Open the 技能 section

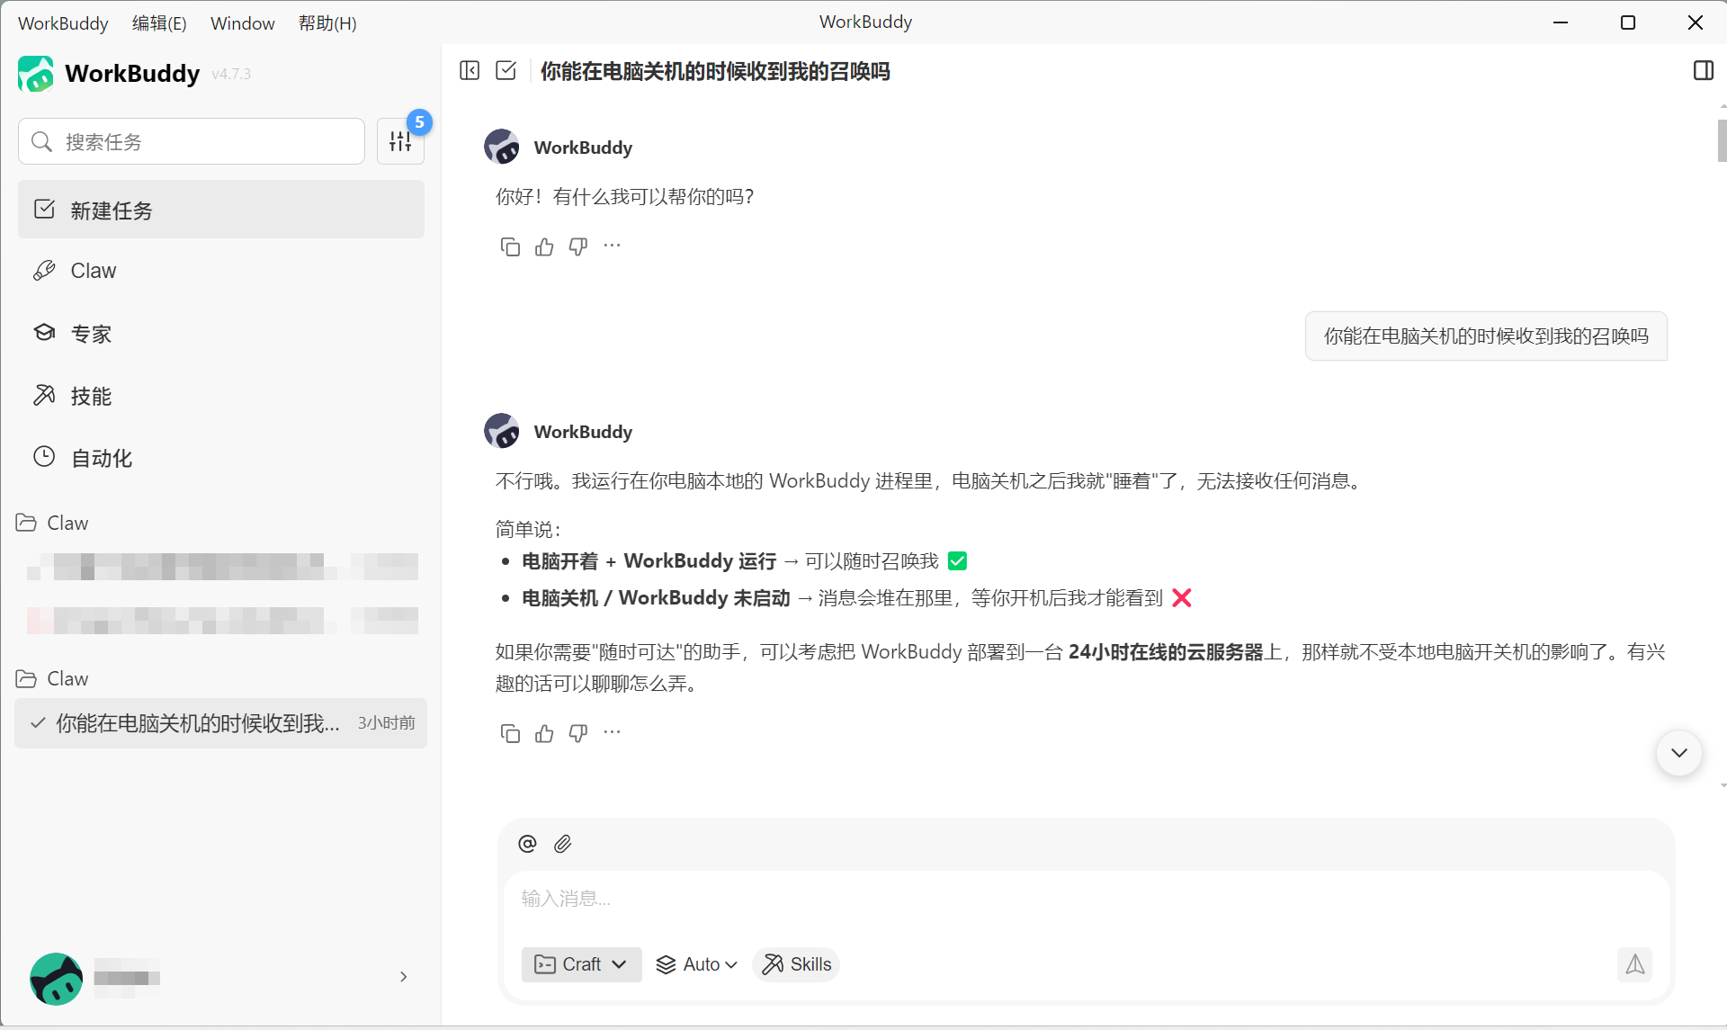[221, 396]
